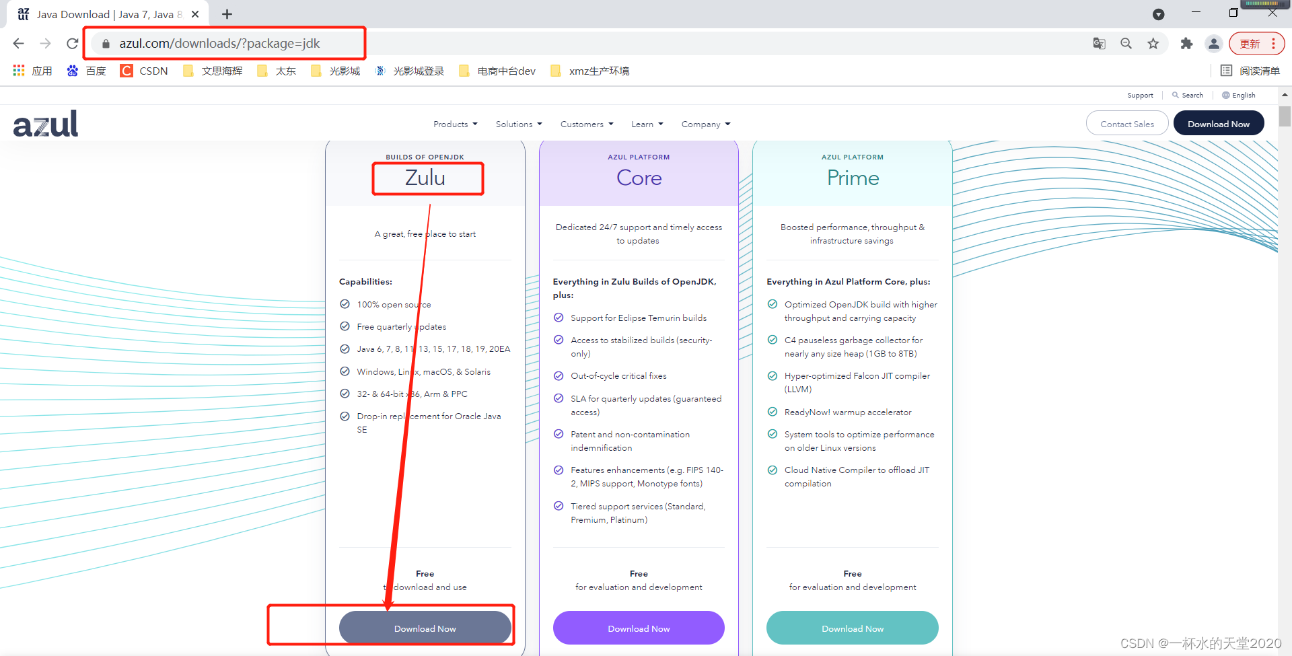
Task: Open the translate page icon
Action: [1099, 44]
